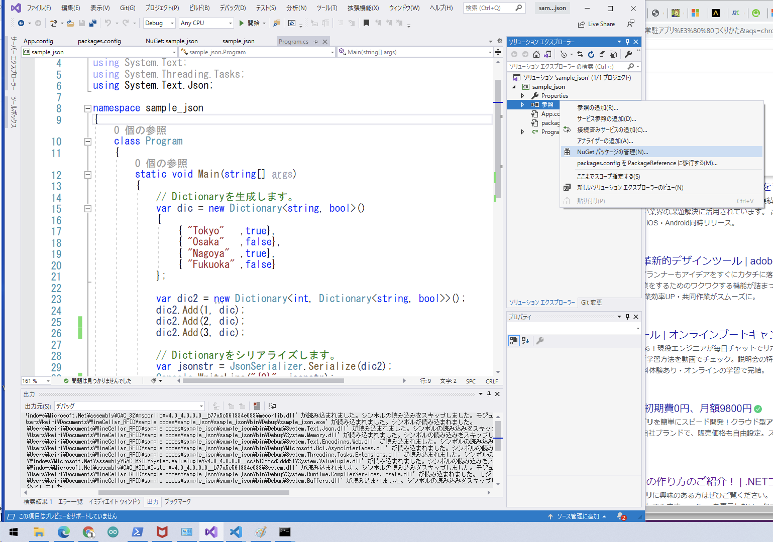Open Visual Studio Code from the taskbar
This screenshot has width=773, height=542.
coord(236,532)
